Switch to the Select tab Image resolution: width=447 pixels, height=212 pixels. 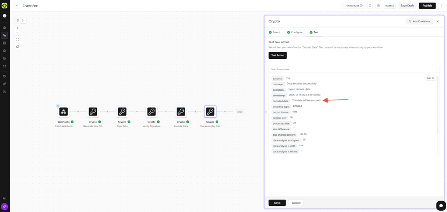[x=274, y=32]
